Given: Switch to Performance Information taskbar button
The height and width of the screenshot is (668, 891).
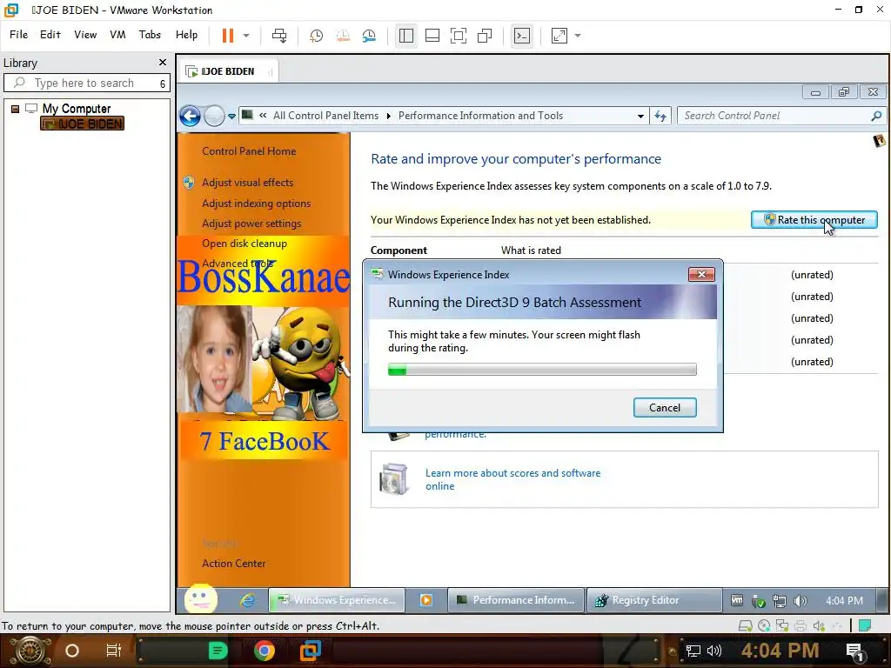Looking at the screenshot, I should pyautogui.click(x=516, y=600).
